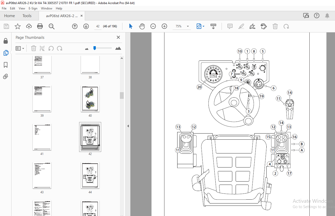
Task: Switch to the Tools tab
Action: tap(27, 16)
